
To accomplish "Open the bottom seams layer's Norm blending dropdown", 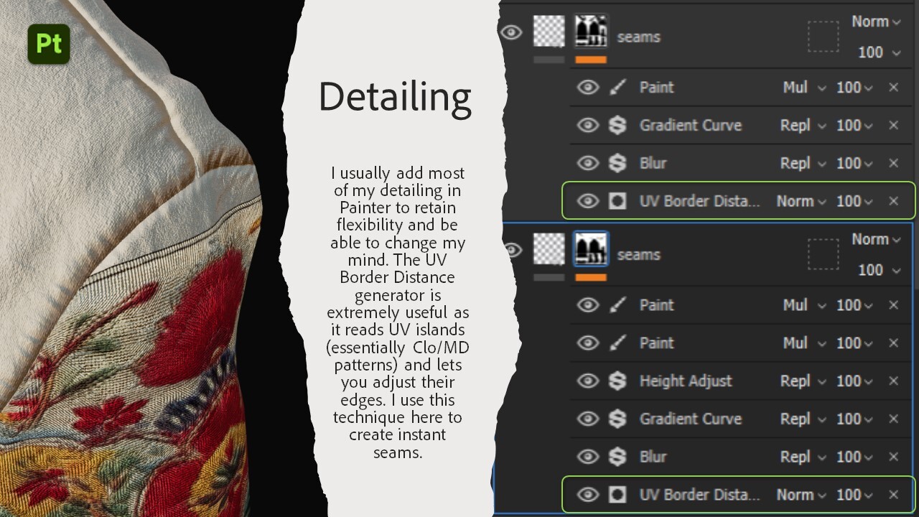I will [x=876, y=239].
